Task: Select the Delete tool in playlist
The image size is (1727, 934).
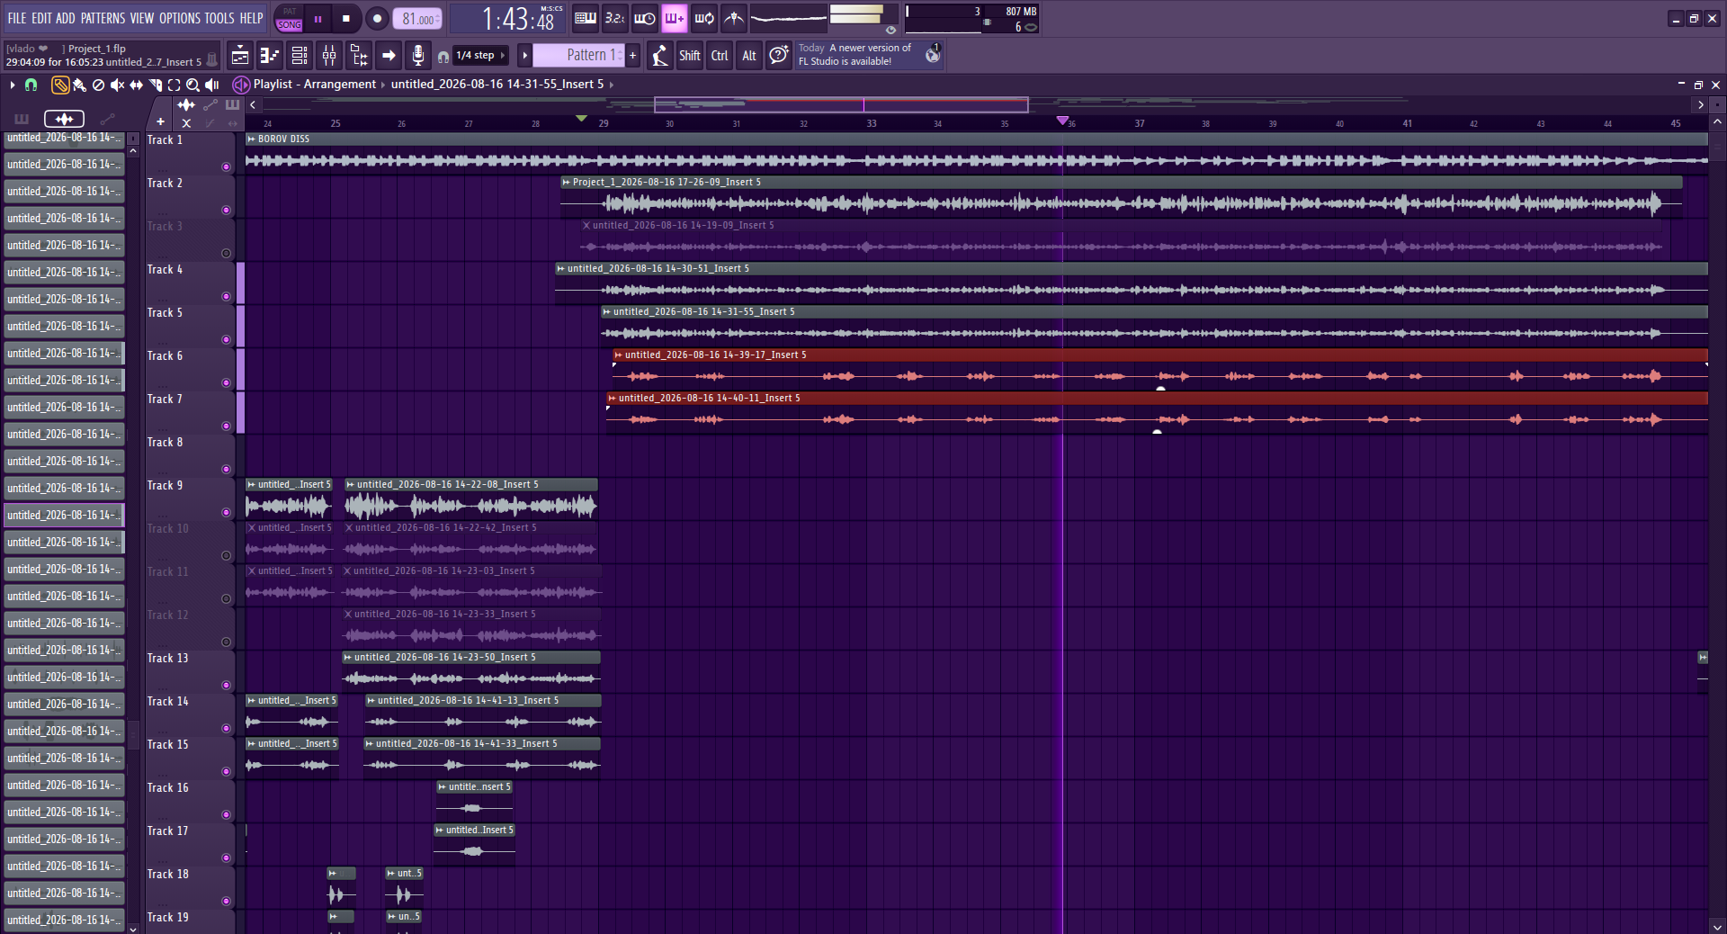Action: coord(98,85)
